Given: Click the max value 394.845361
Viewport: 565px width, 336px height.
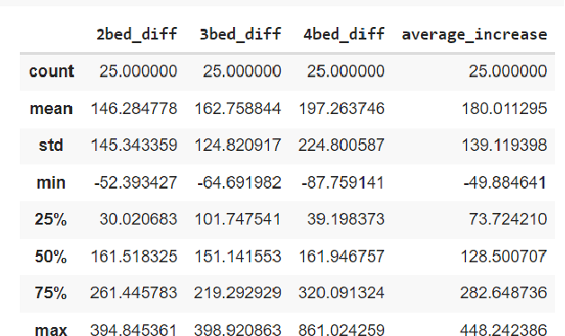Looking at the screenshot, I should pyautogui.click(x=134, y=330).
